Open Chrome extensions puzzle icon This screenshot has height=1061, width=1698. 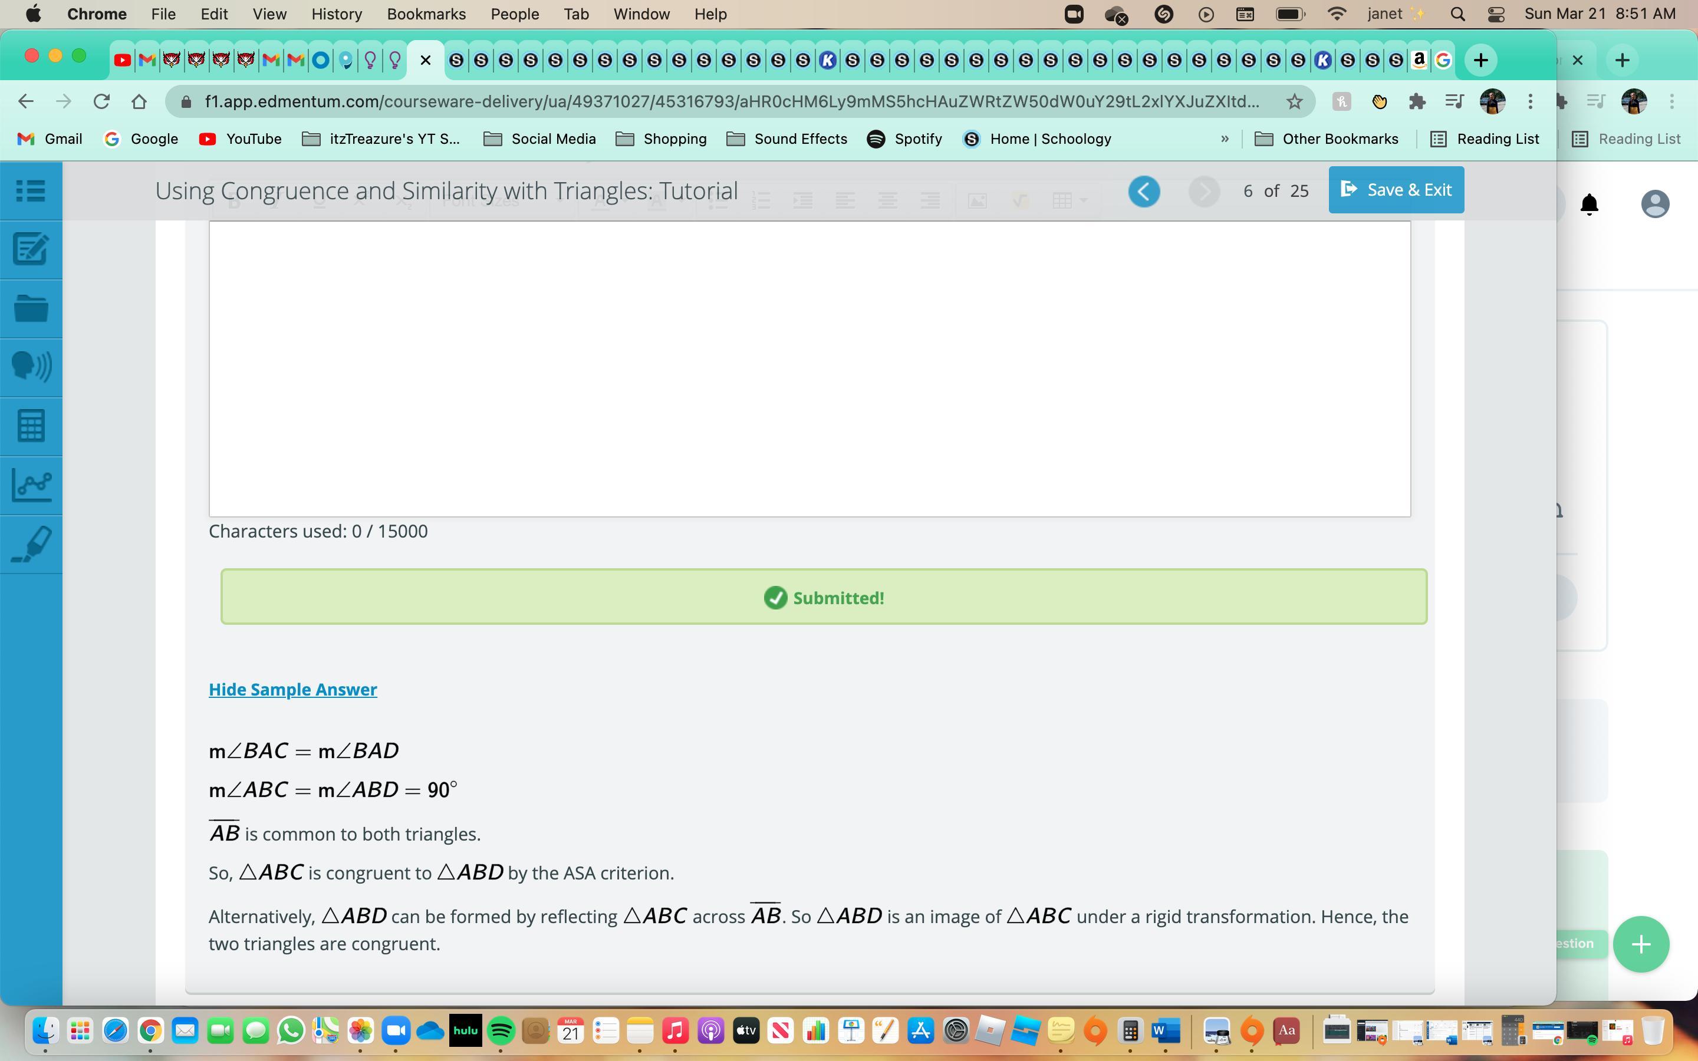[1417, 102]
